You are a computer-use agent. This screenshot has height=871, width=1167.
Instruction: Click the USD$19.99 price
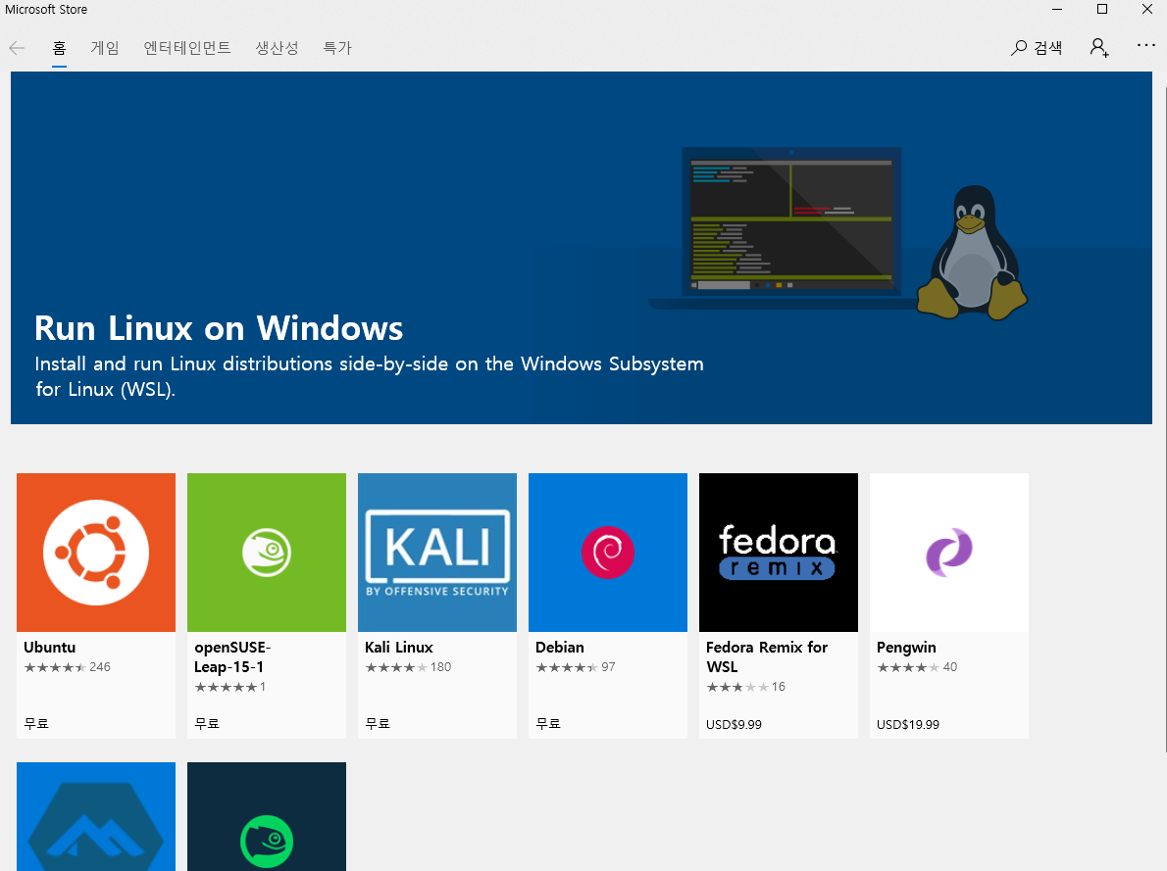[908, 724]
